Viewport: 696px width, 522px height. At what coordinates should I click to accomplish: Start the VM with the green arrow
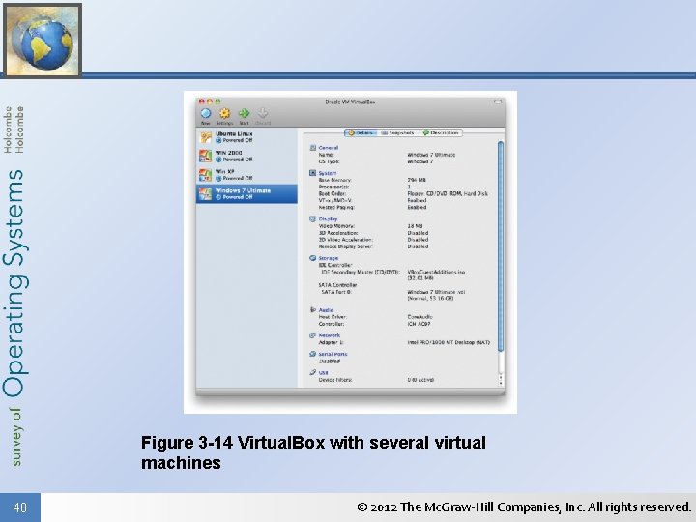point(245,114)
